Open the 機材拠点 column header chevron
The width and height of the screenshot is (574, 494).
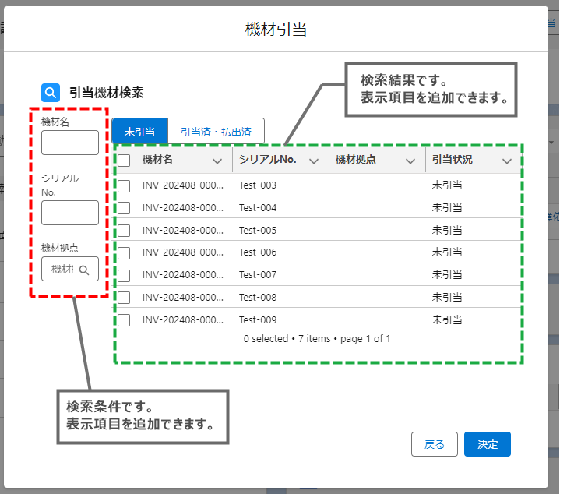coord(410,161)
